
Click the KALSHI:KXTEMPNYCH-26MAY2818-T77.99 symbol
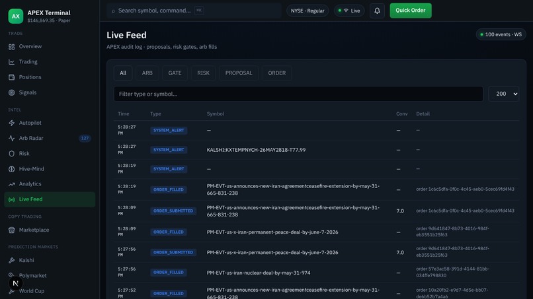pyautogui.click(x=256, y=150)
